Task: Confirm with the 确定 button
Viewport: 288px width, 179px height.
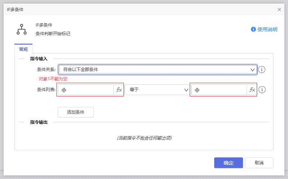Action: 228,163
